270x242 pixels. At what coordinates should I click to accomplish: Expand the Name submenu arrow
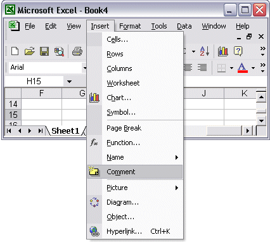[x=177, y=157]
